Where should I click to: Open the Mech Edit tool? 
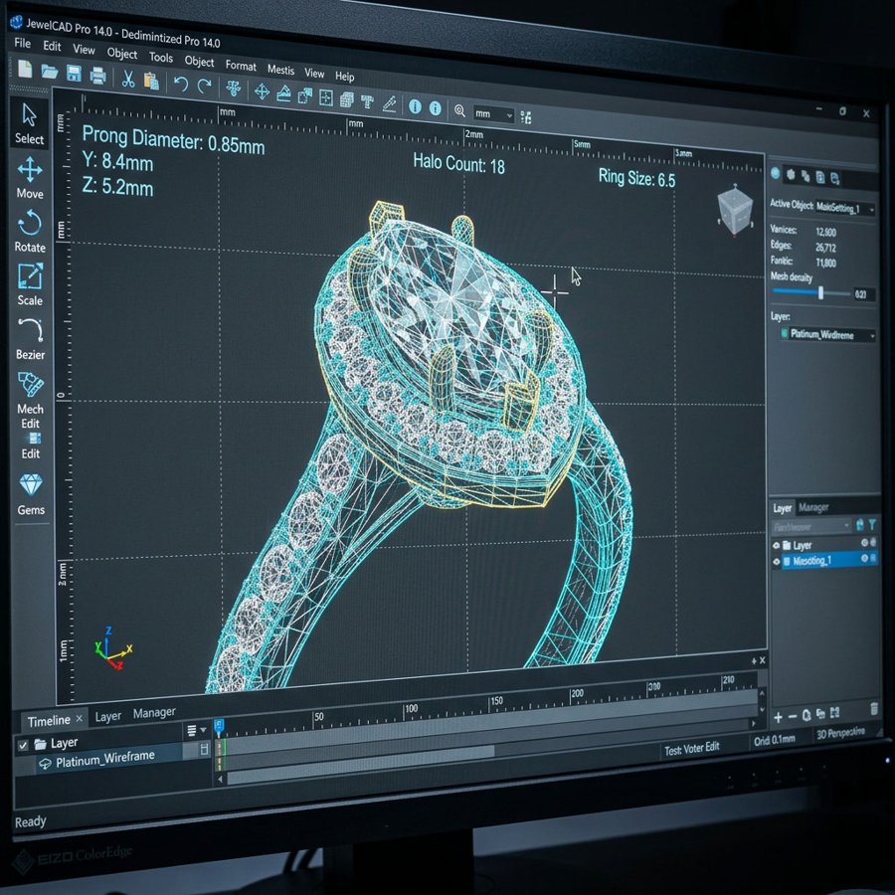pyautogui.click(x=30, y=400)
